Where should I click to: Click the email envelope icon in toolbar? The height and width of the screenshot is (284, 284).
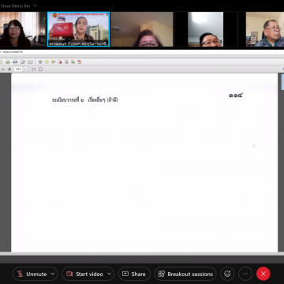pos(31,62)
